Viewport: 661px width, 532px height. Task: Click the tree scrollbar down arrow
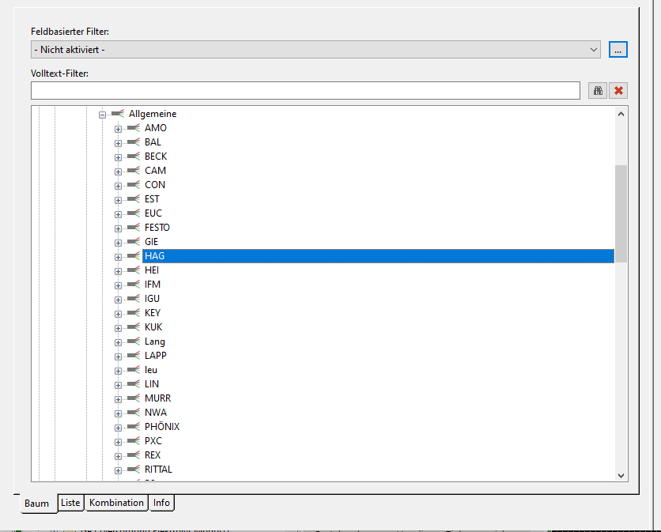point(621,475)
